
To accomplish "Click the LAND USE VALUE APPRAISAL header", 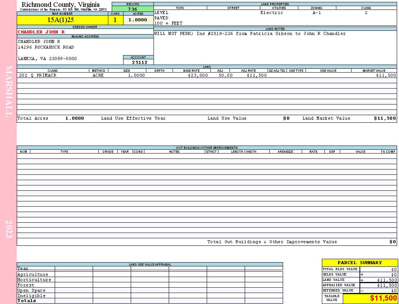I will coord(150,264).
